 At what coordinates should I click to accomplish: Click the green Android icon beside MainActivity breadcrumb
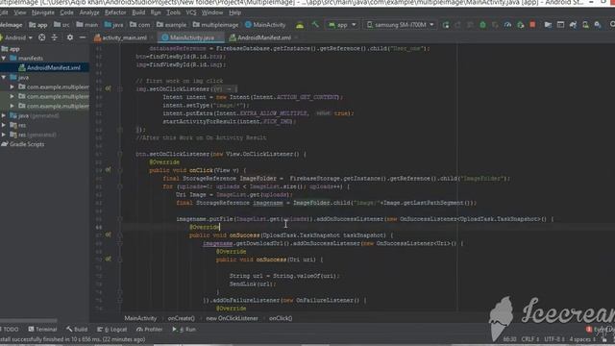pyautogui.click(x=300, y=25)
